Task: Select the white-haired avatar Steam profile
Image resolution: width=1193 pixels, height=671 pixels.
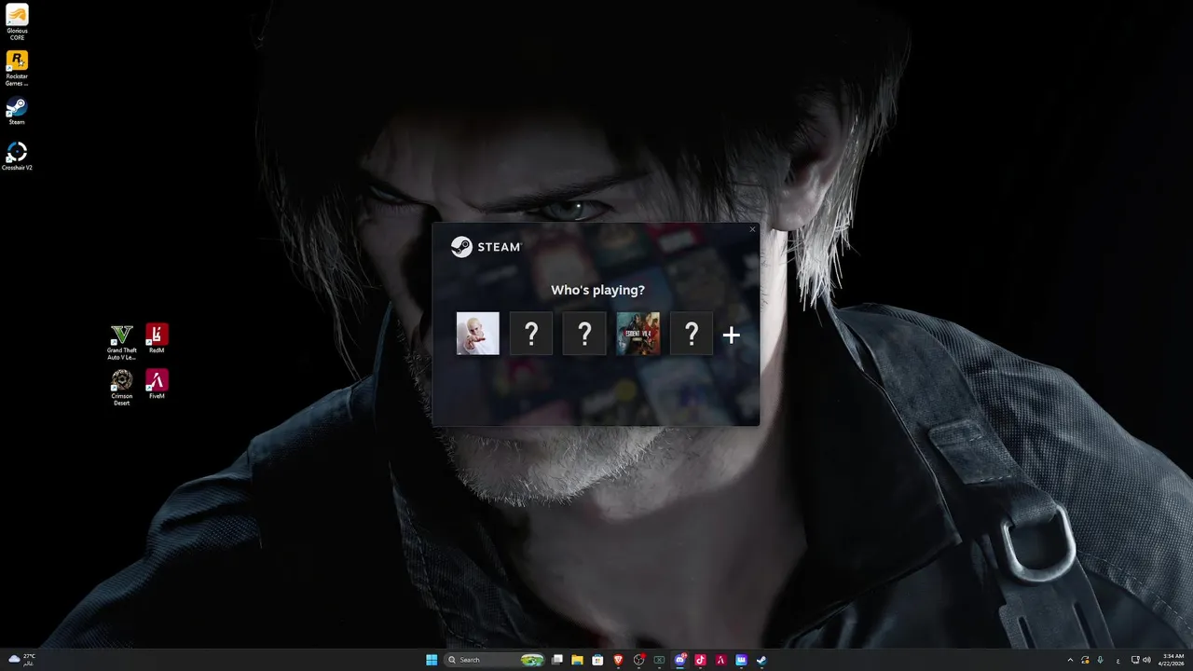Action: 477,334
